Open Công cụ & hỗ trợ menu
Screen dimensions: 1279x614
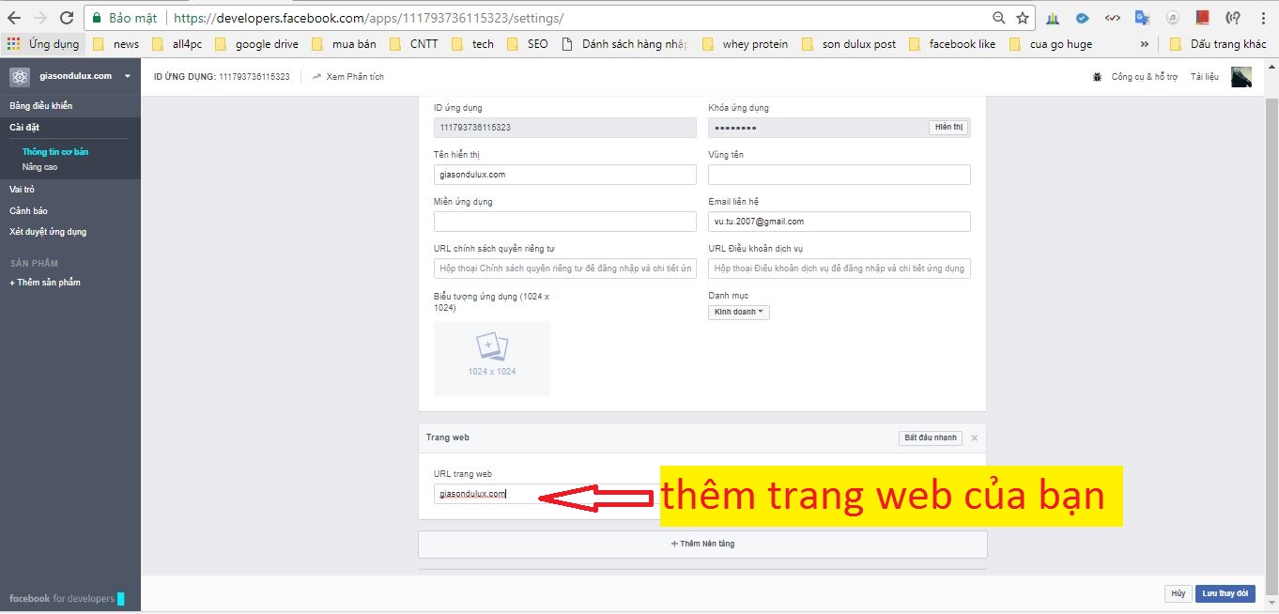point(1144,77)
